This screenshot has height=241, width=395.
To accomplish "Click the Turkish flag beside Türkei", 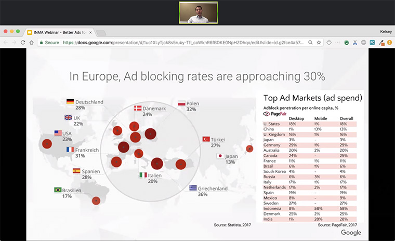I will [206, 139].
